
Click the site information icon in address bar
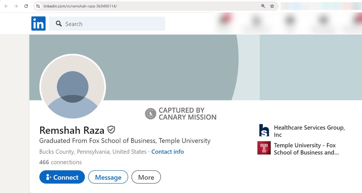click(38, 6)
